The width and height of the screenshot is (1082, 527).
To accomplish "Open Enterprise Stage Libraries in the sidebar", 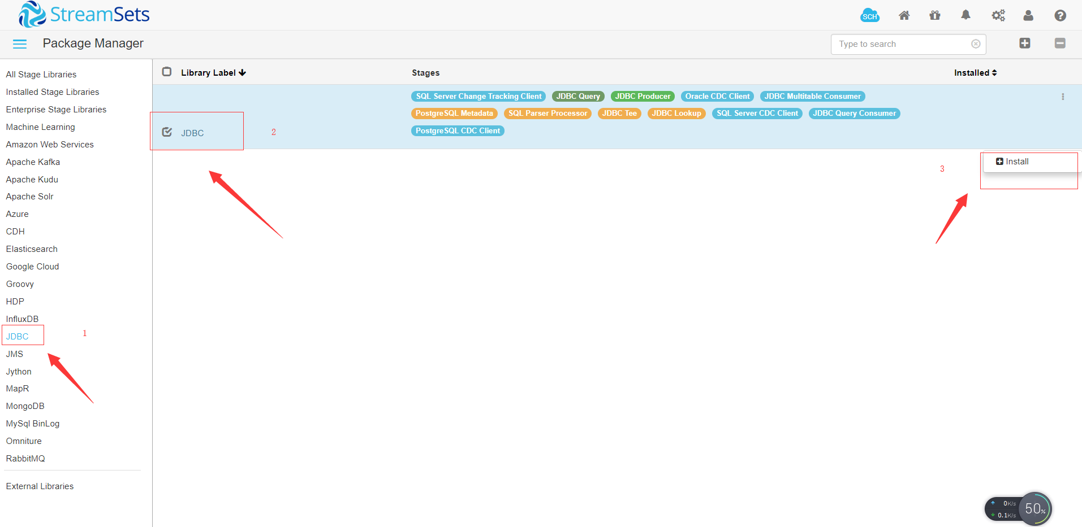I will coord(56,109).
